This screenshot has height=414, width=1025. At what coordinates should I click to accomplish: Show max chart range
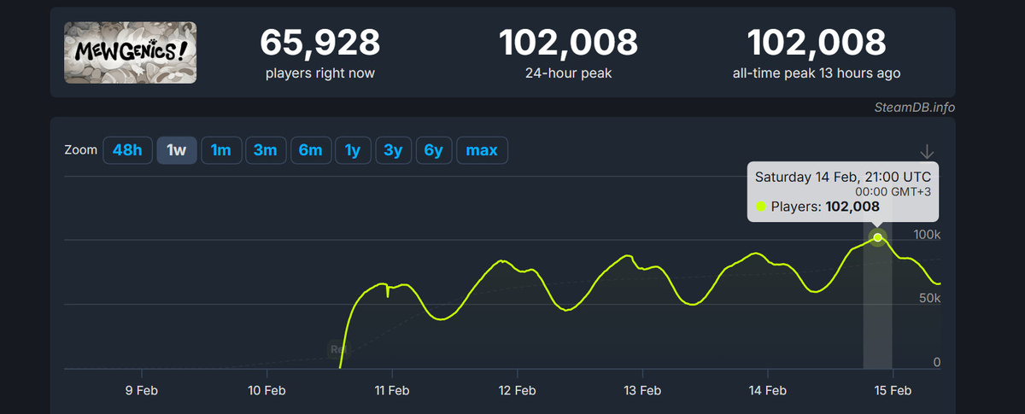(x=482, y=150)
